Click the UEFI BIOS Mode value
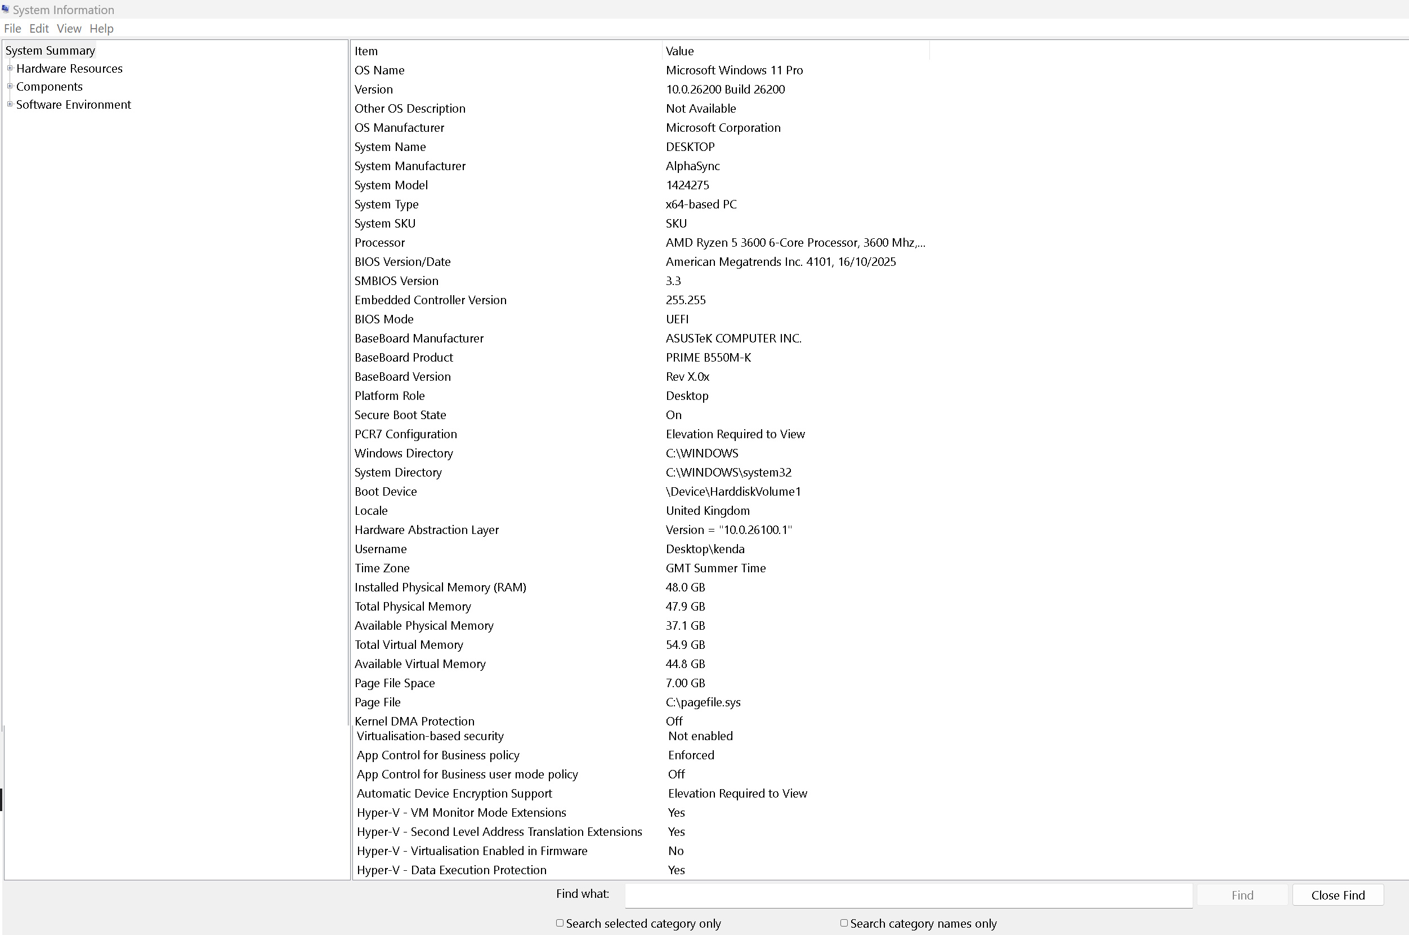The width and height of the screenshot is (1409, 935). (677, 319)
